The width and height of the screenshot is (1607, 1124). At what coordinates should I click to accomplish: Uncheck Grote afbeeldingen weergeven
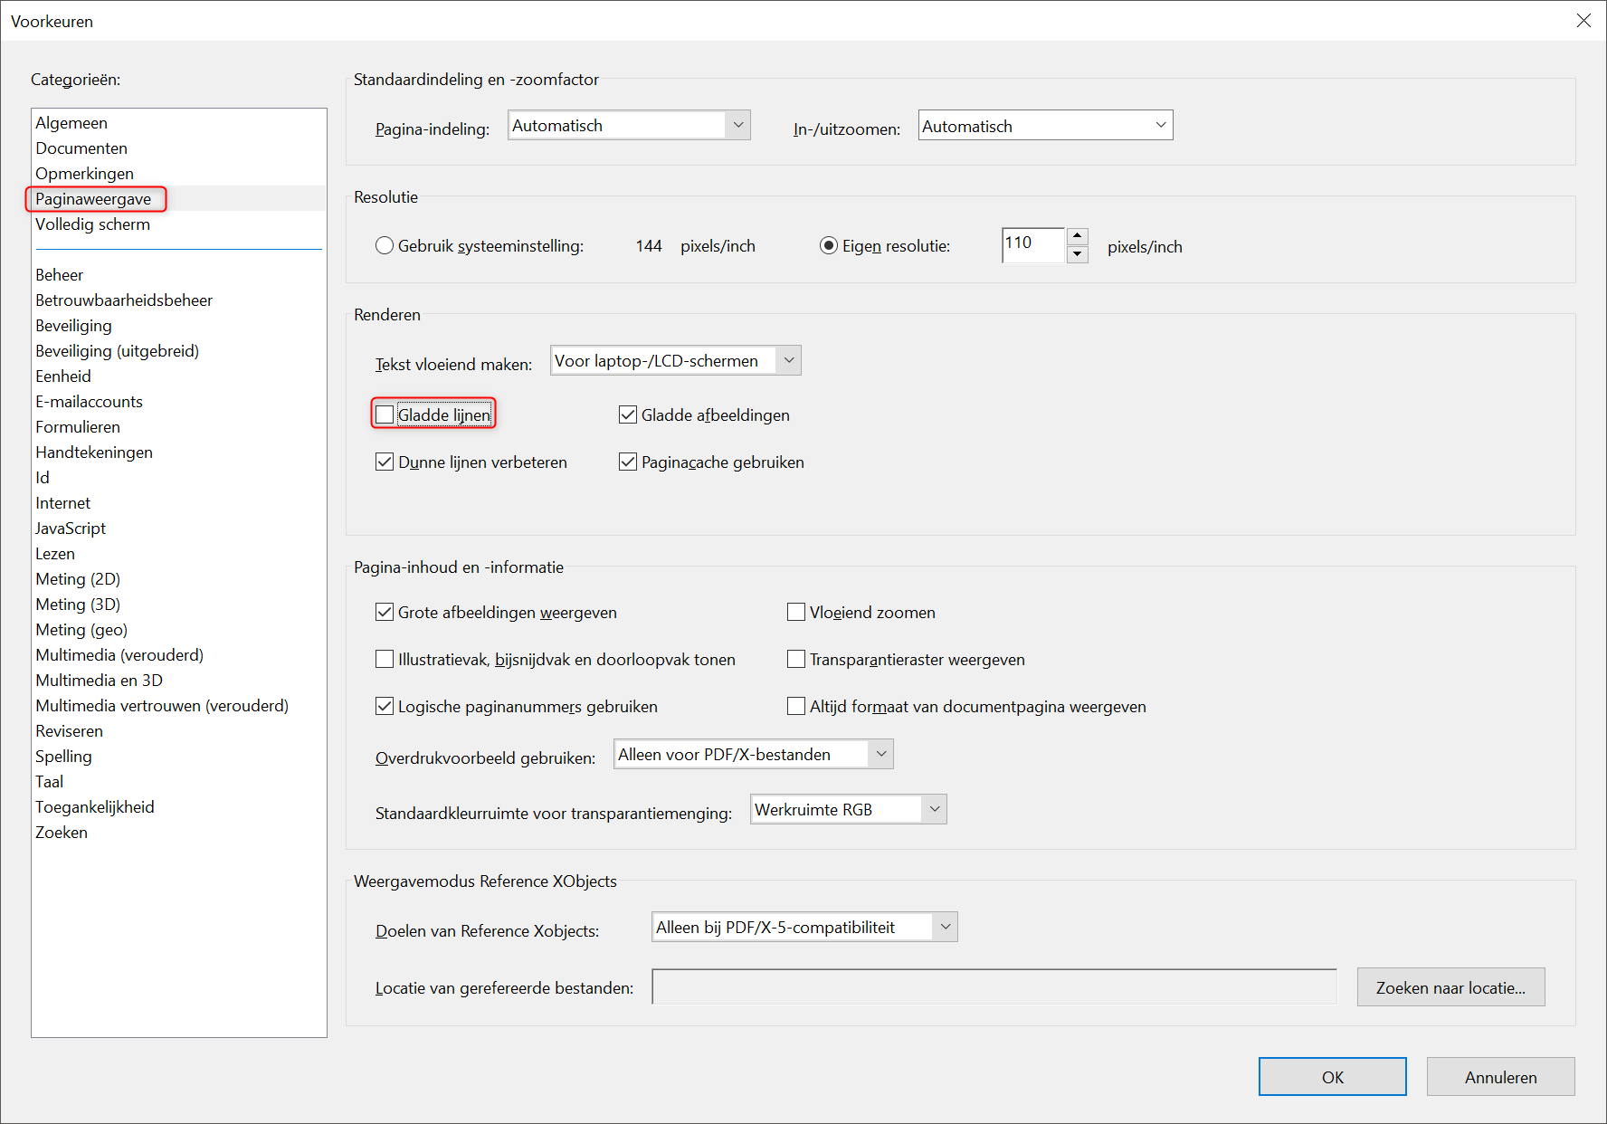385,612
